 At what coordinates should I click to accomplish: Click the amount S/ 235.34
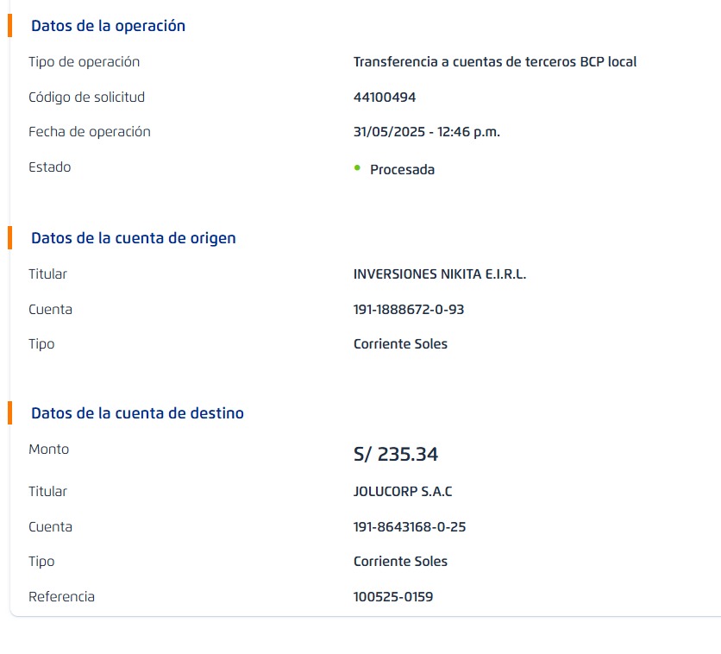tap(396, 455)
